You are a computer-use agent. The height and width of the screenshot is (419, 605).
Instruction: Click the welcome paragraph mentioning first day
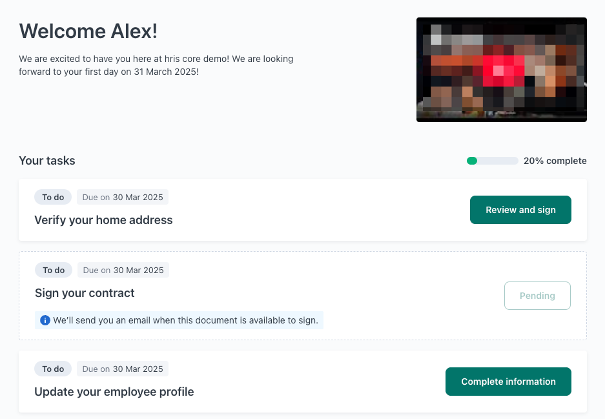156,65
